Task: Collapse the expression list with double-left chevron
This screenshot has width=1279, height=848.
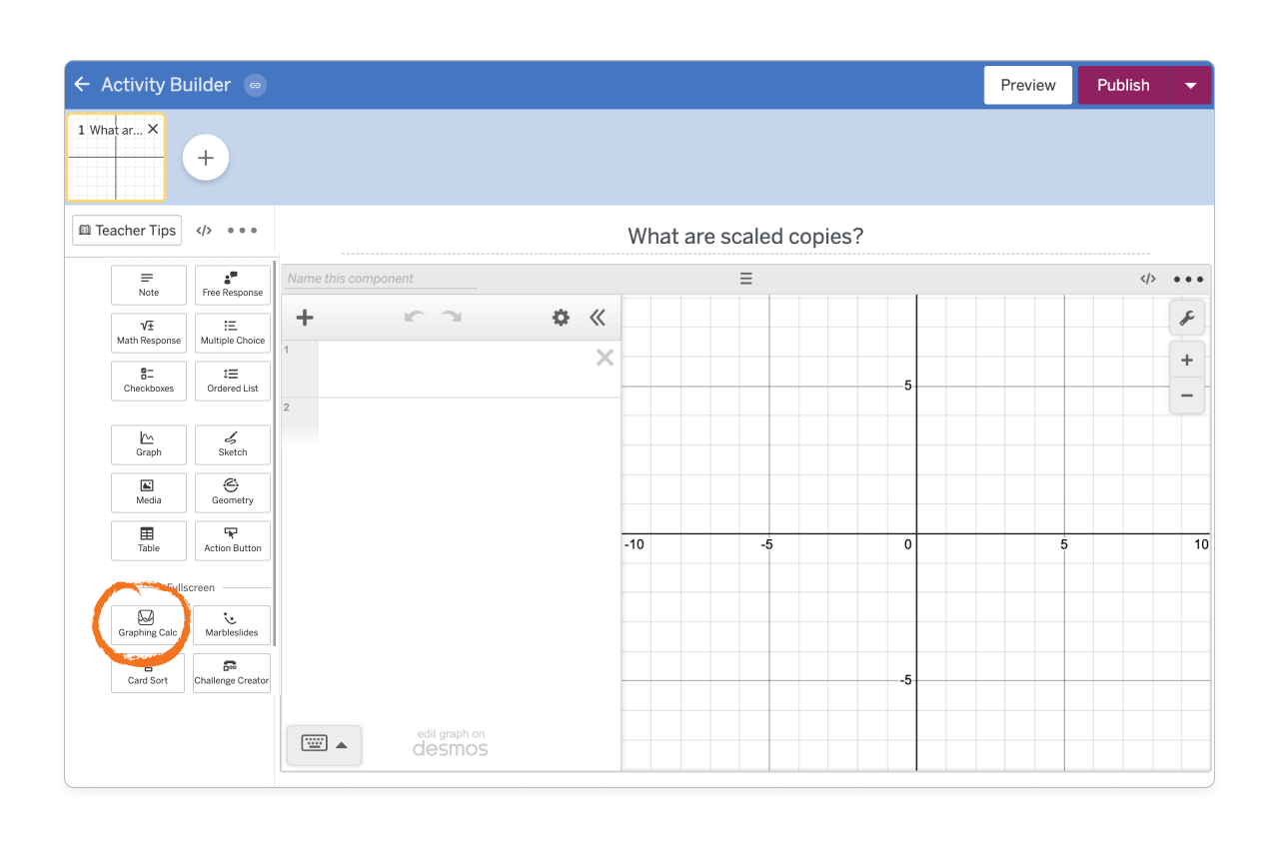Action: [598, 317]
